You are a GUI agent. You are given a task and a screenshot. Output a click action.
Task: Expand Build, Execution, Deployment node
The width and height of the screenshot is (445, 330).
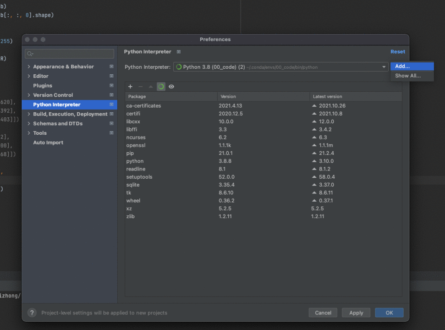29,114
